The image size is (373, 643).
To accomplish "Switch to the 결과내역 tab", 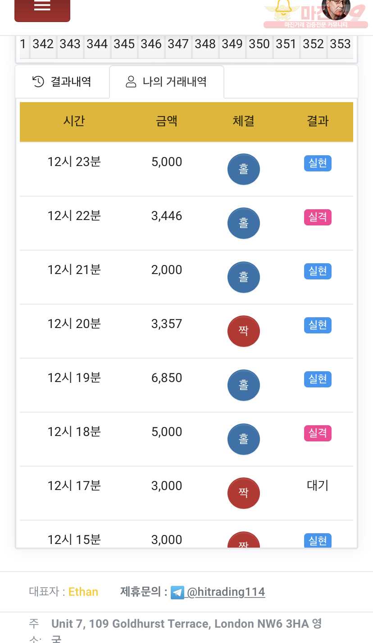I will pos(62,81).
